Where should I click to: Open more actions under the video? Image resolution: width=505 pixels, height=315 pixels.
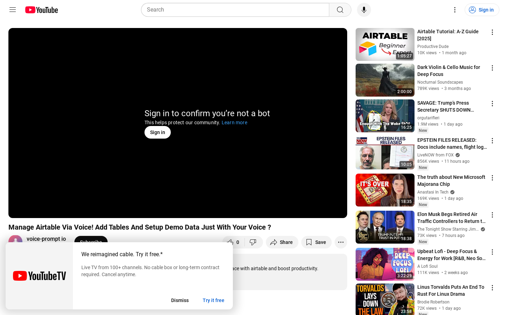(x=341, y=242)
